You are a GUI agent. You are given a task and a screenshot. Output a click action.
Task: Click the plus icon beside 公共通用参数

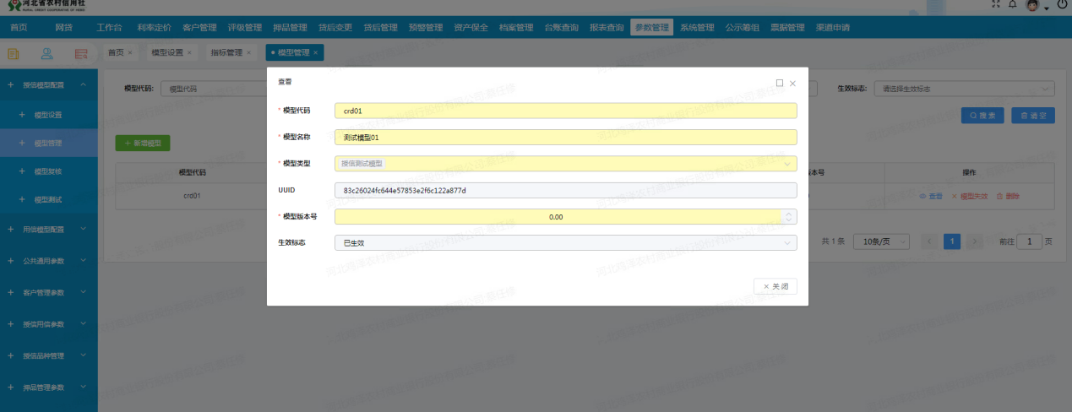click(x=10, y=261)
